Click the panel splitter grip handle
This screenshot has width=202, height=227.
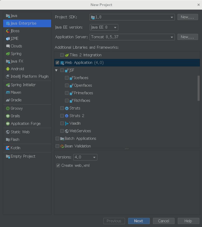(127, 149)
